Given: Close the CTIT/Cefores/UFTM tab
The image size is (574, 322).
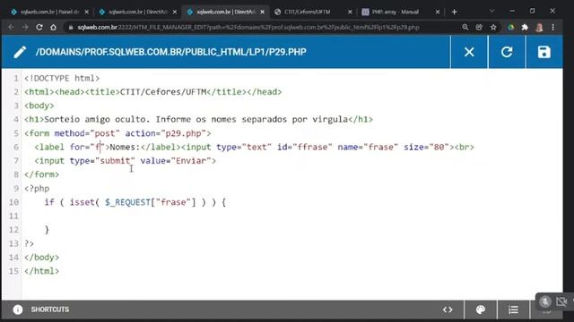Looking at the screenshot, I should click(x=350, y=12).
